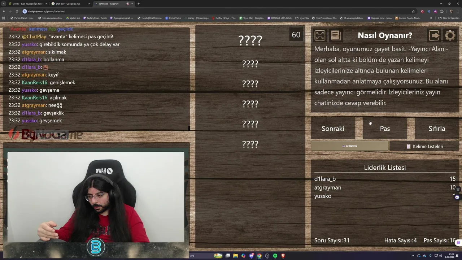Open File Explorer from the taskbar
The width and height of the screenshot is (462, 260).
point(235,256)
